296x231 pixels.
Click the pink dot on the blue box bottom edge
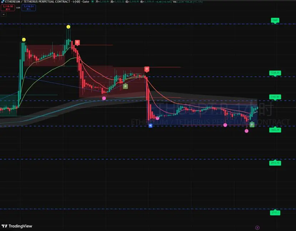coord(225,125)
